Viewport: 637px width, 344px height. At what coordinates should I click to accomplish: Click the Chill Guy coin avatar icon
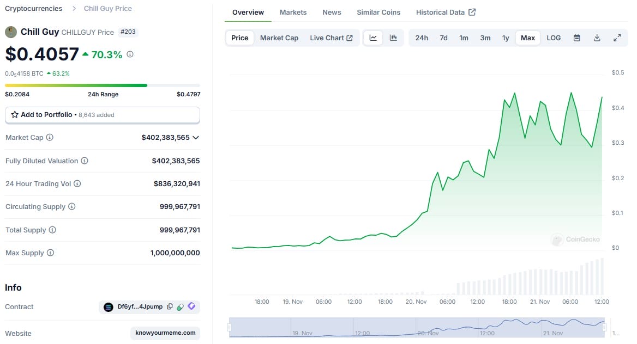point(11,32)
